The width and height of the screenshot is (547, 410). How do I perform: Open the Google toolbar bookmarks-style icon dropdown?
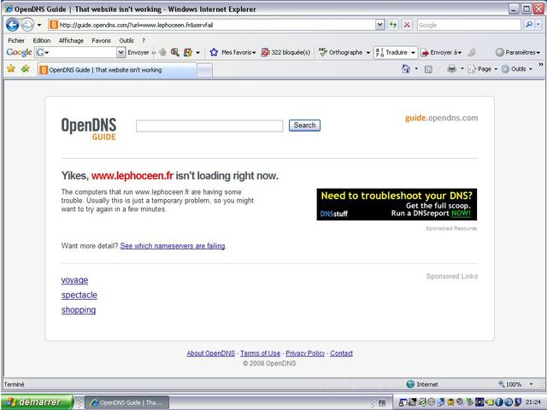(x=197, y=53)
